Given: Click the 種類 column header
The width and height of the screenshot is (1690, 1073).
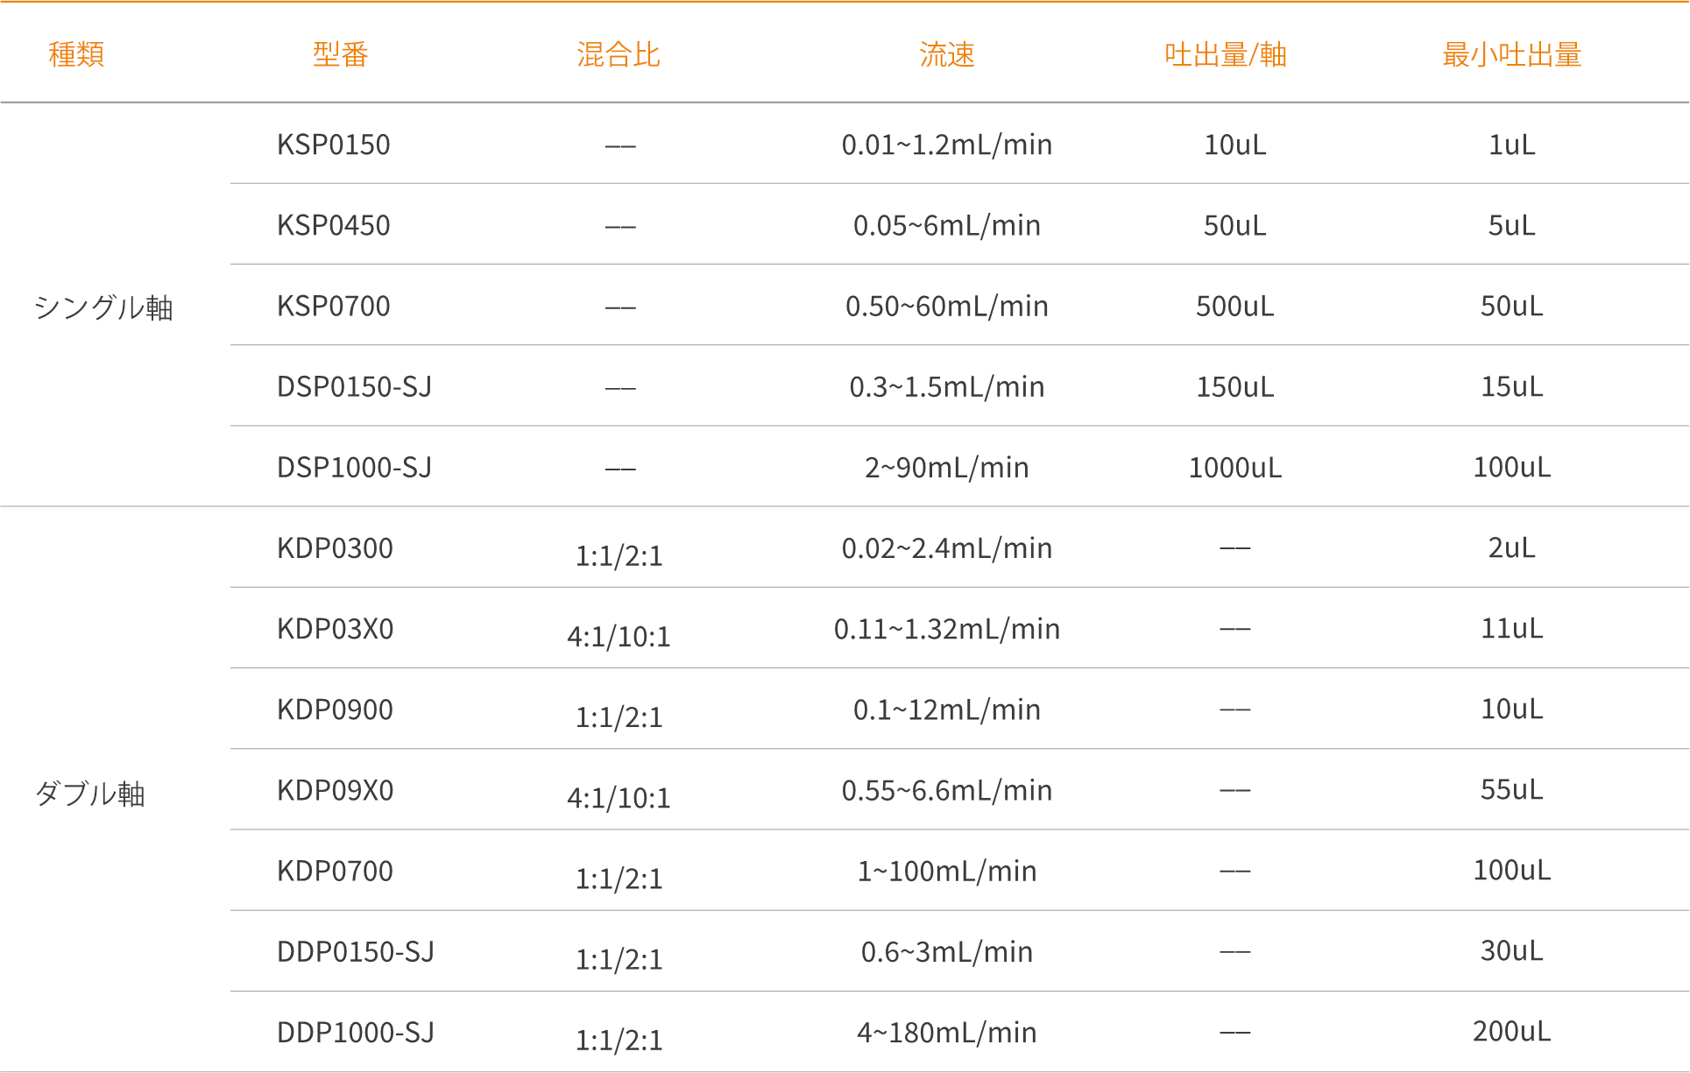Looking at the screenshot, I should pyautogui.click(x=76, y=54).
